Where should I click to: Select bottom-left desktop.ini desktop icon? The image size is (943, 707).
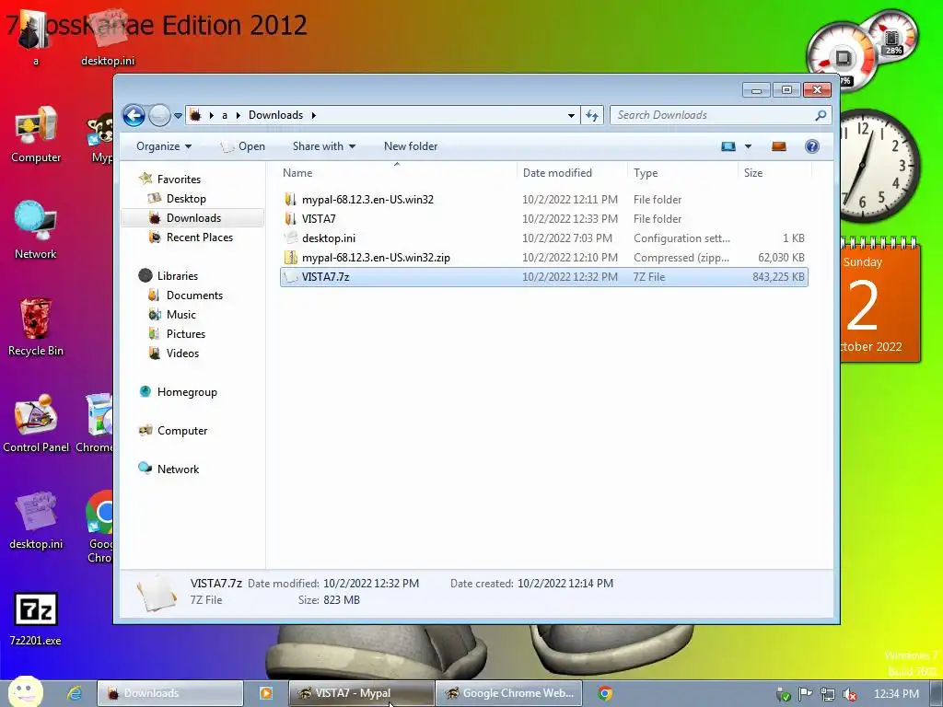[x=36, y=521]
